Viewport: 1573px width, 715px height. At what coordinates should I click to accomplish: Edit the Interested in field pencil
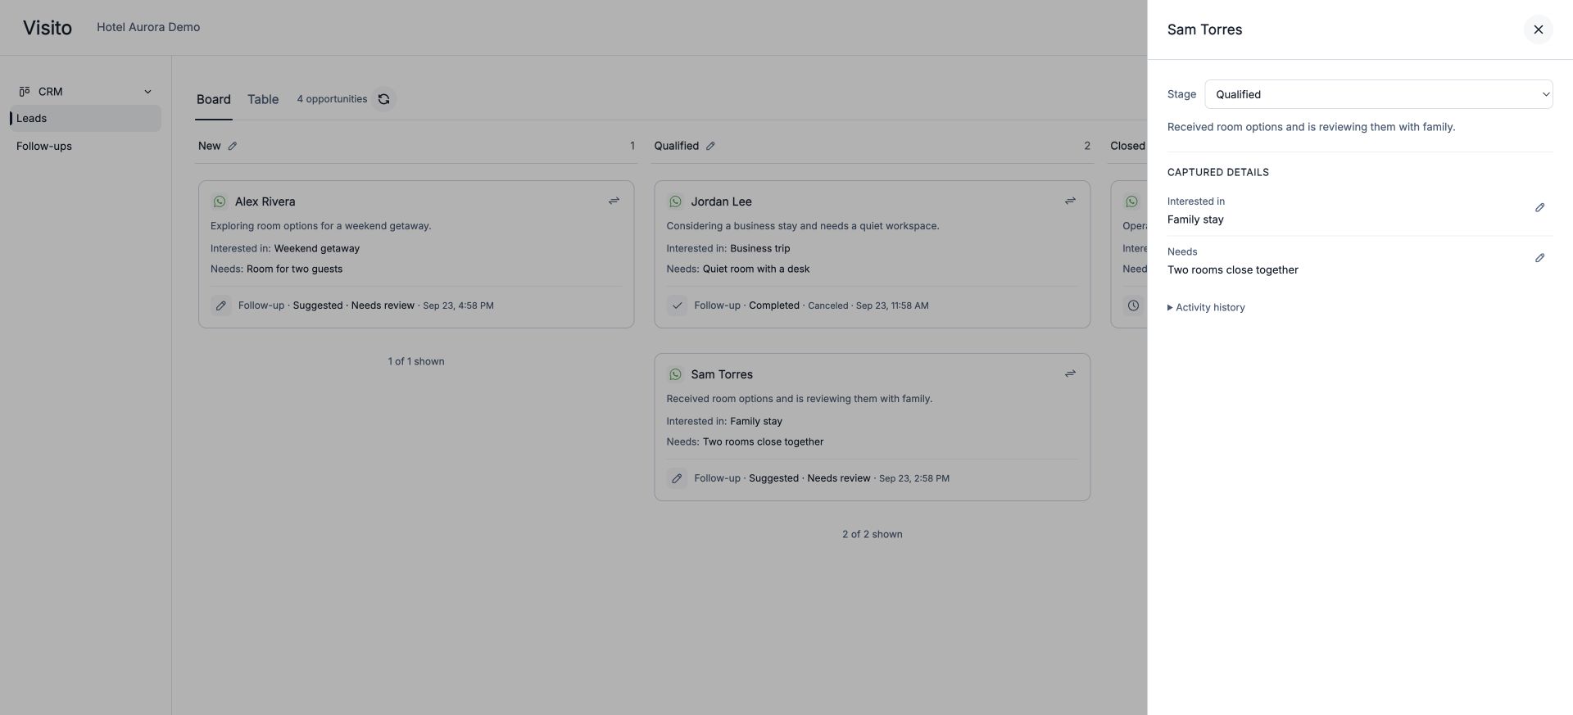tap(1539, 208)
